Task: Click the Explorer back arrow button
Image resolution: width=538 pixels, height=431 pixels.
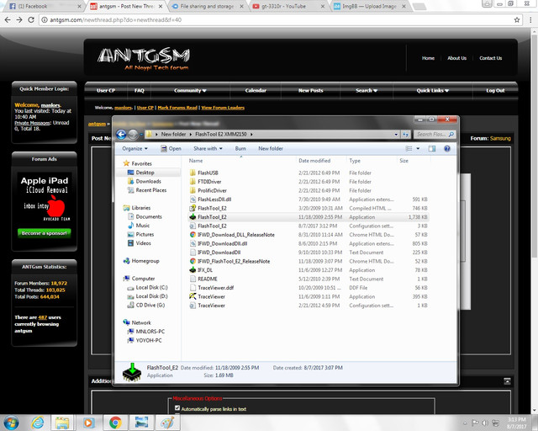Action: (121, 135)
